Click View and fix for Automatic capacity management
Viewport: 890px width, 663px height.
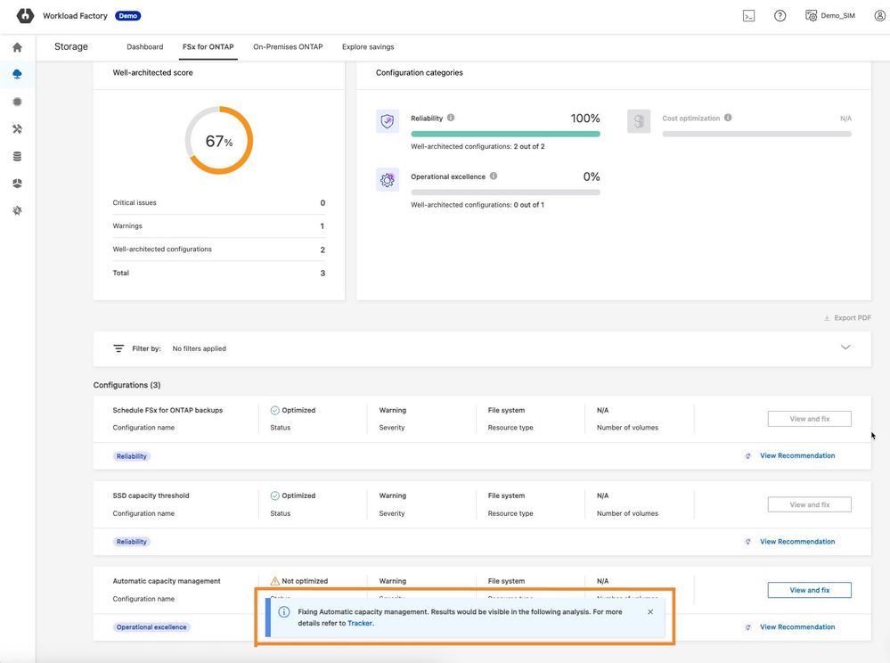coord(809,590)
